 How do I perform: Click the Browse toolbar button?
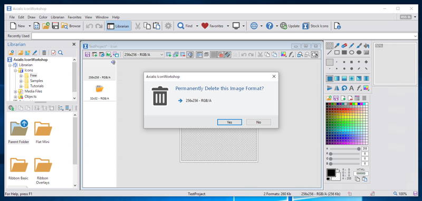[71, 26]
